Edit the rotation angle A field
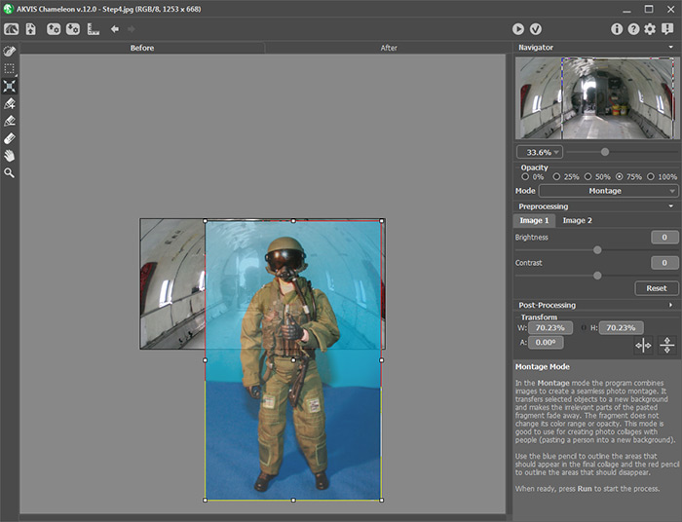This screenshot has width=682, height=522. pos(546,342)
